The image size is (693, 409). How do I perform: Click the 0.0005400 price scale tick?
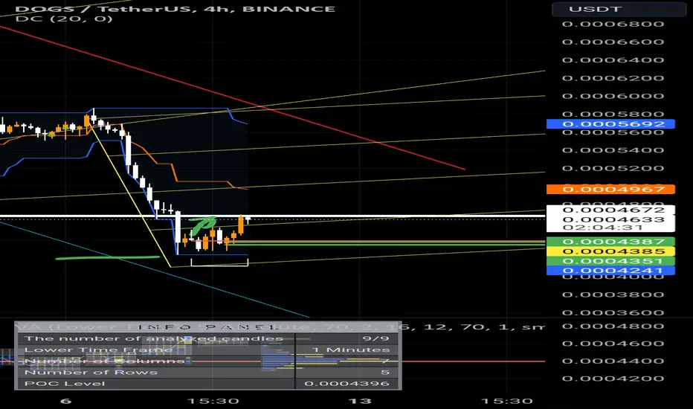click(613, 150)
